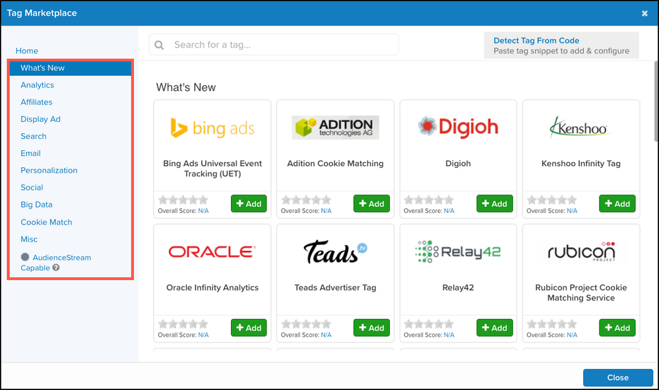Click the Bing Ads logo thumbnail
Image resolution: width=659 pixels, height=390 pixels.
pyautogui.click(x=212, y=127)
